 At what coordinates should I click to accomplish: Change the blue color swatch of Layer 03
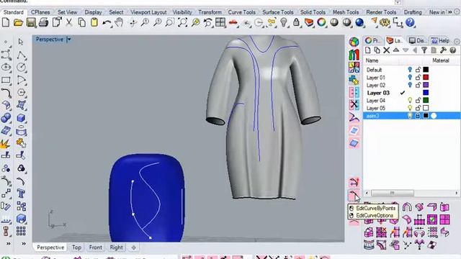coord(426,93)
